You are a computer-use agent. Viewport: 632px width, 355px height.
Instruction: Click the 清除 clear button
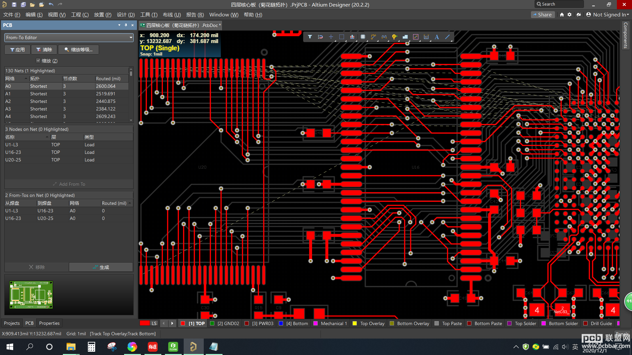(x=44, y=50)
